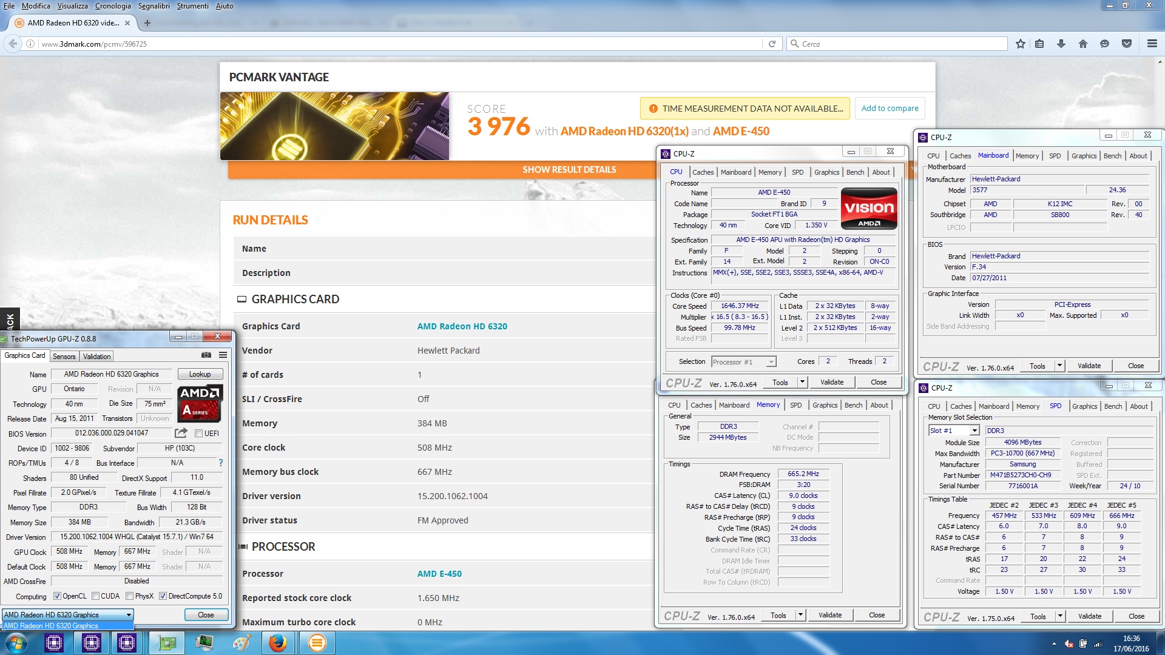Open Caches tab in CPU-Z CPU window

703,172
